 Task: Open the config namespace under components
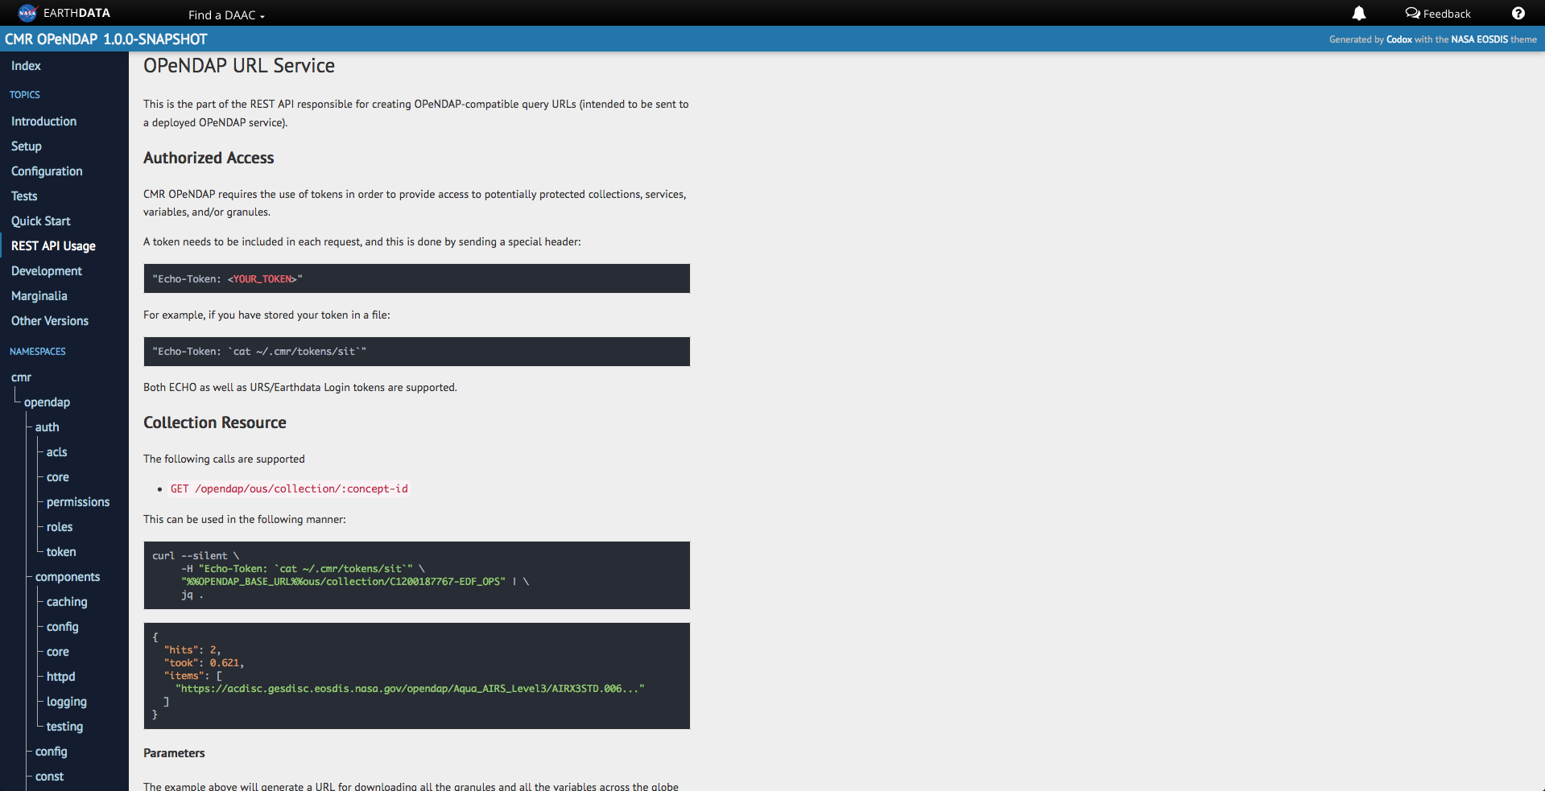coord(63,627)
